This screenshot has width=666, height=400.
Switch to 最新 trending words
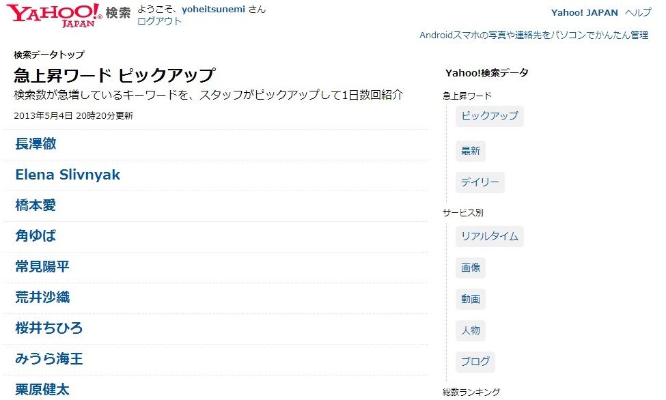point(471,151)
